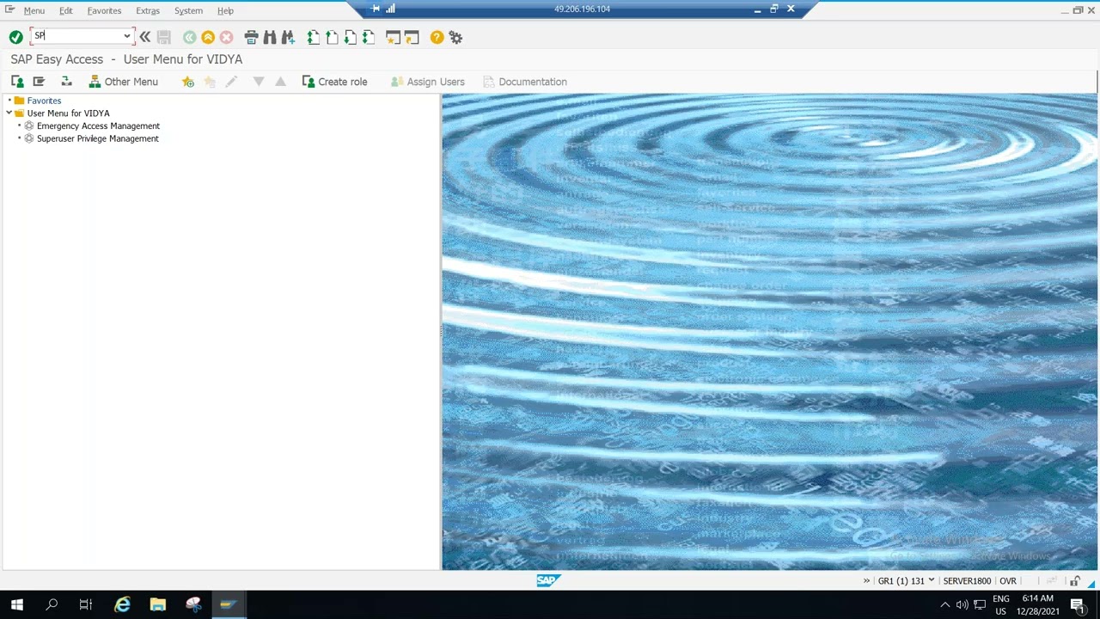Click the Delete Favorites icon
1100x619 pixels.
[x=210, y=82]
